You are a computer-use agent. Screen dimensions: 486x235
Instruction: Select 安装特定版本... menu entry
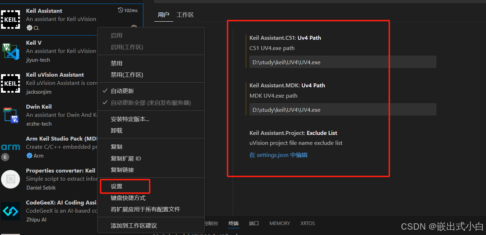[x=151, y=119]
